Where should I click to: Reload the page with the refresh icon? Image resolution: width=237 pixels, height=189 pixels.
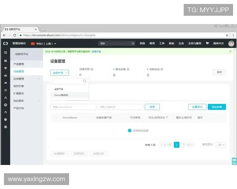click(x=15, y=35)
